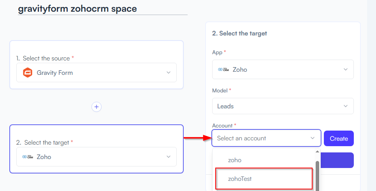
Task: Click the Zoho CRM logo in target card
Action: click(x=28, y=157)
